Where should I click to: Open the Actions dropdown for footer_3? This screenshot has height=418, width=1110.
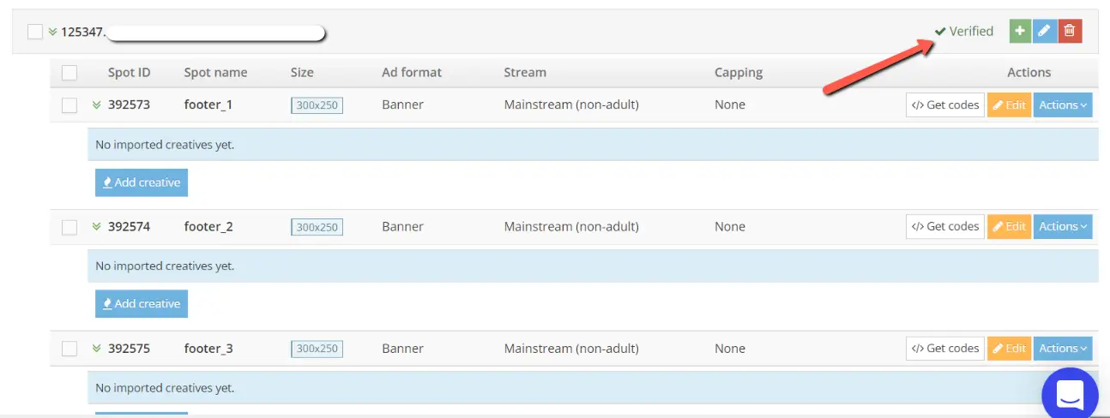point(1062,349)
